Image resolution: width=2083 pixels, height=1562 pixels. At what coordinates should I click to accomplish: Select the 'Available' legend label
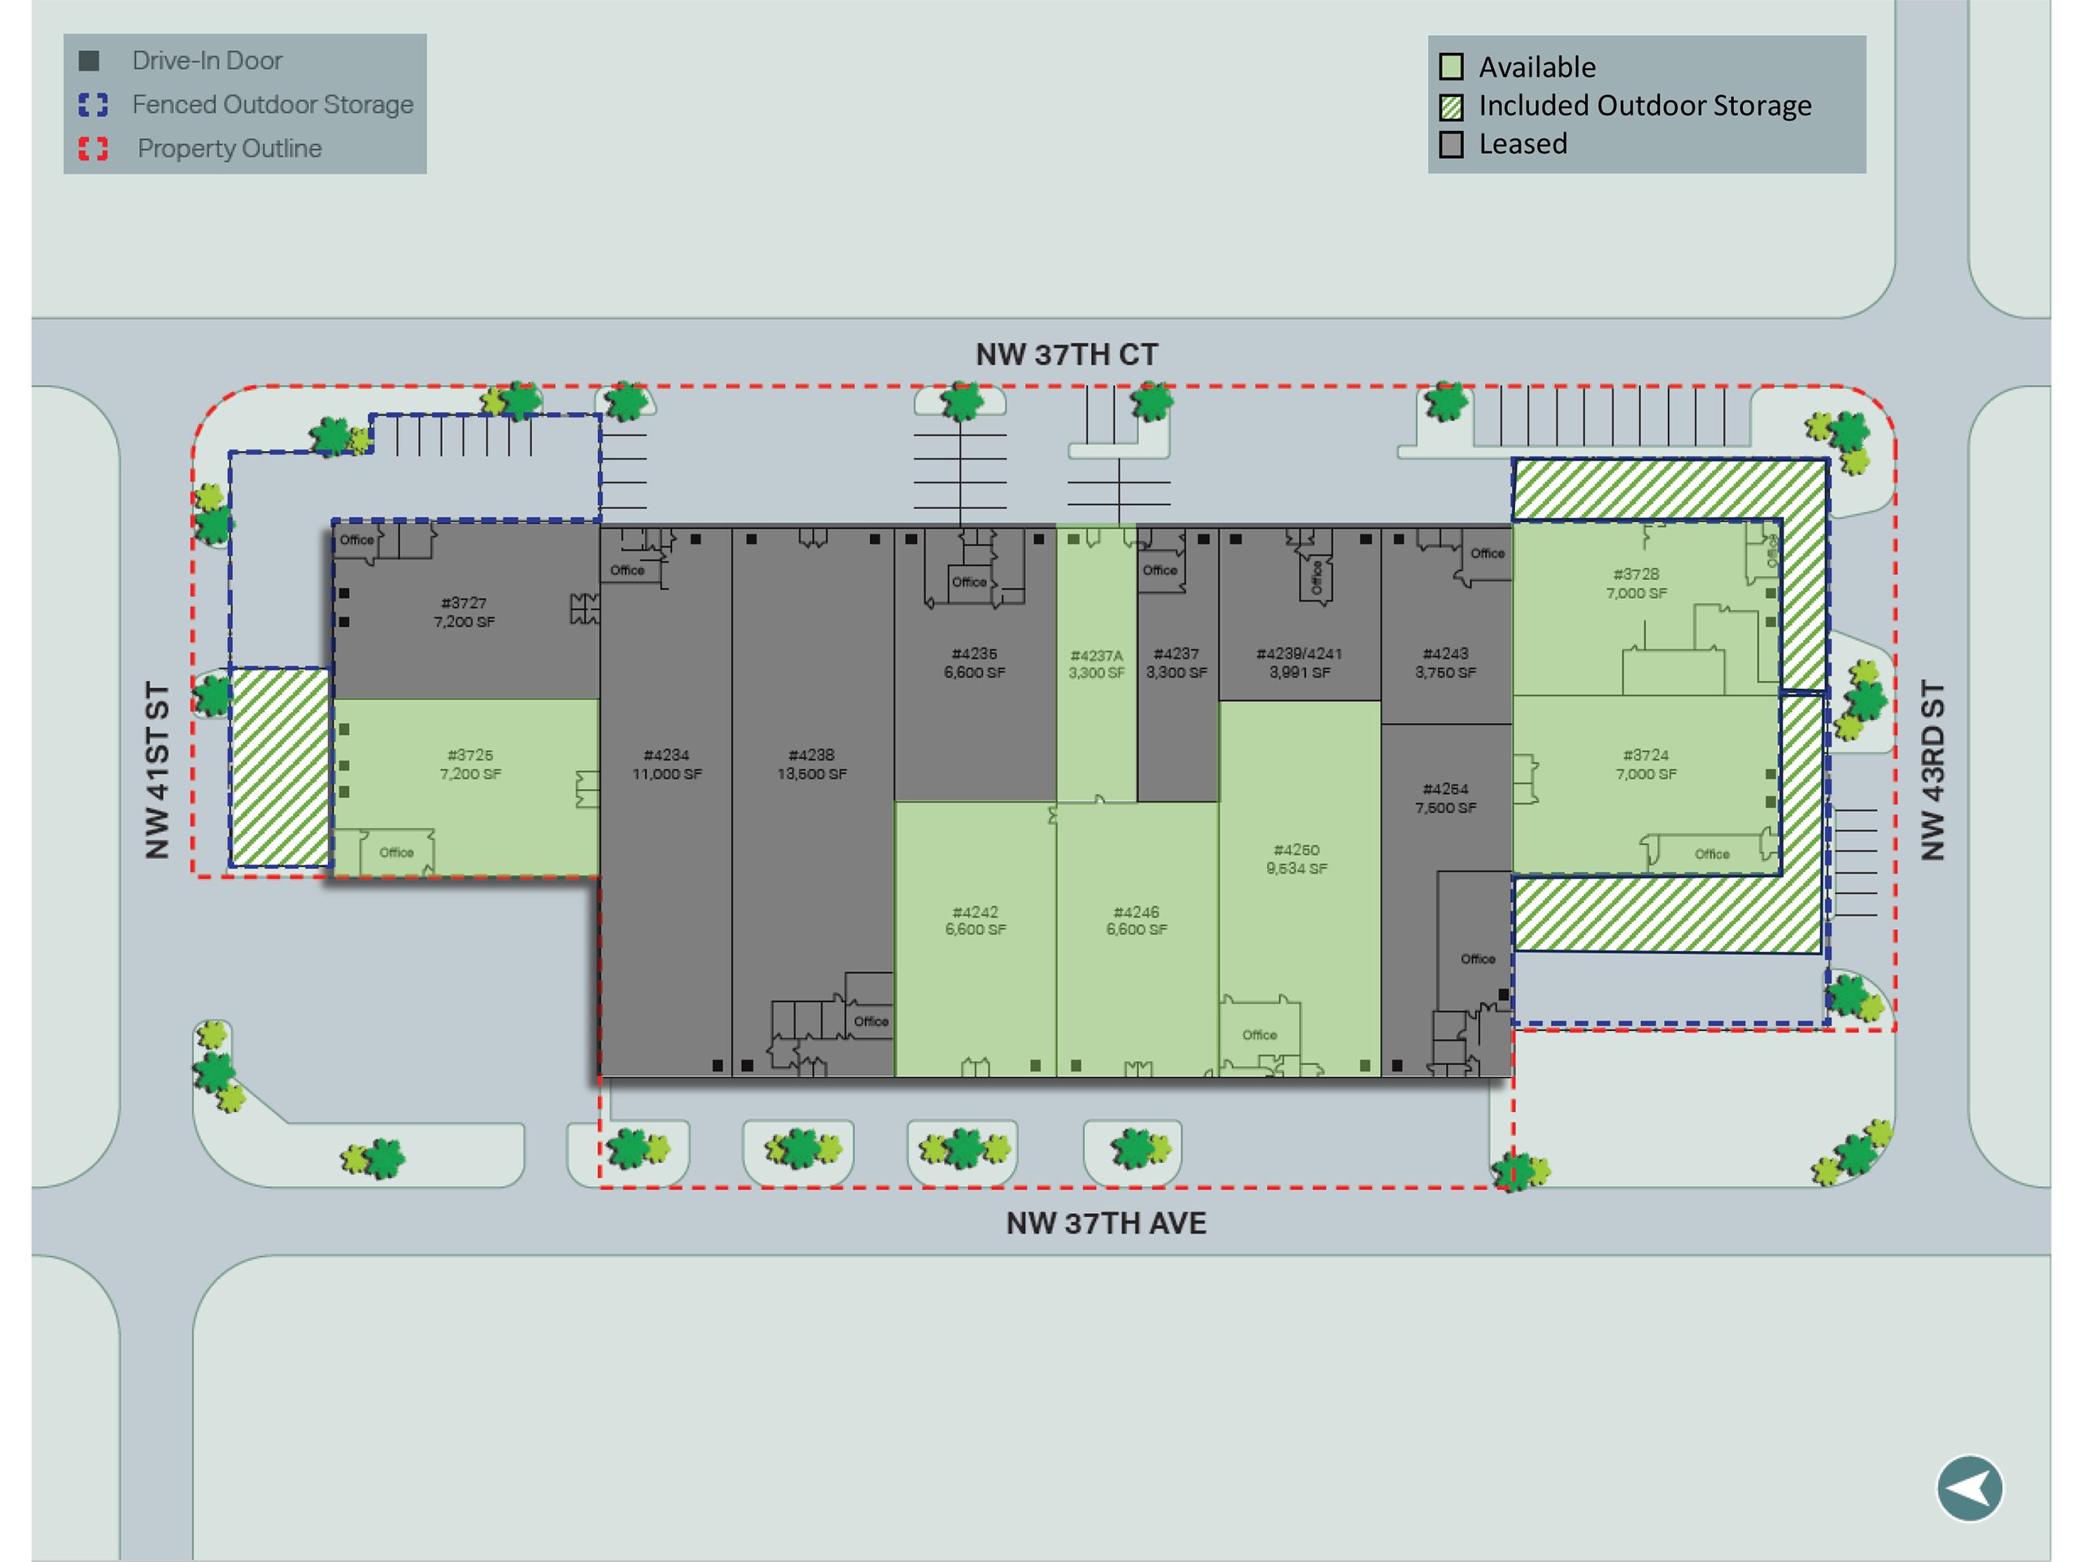point(1537,68)
